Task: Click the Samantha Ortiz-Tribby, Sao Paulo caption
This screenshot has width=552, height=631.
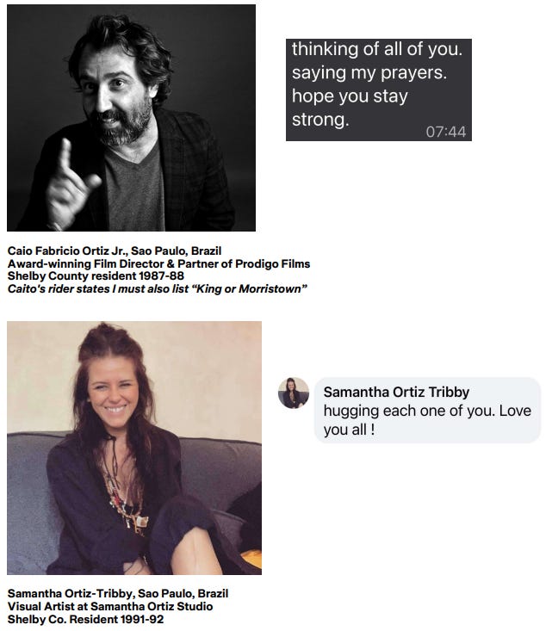Action: [118, 593]
